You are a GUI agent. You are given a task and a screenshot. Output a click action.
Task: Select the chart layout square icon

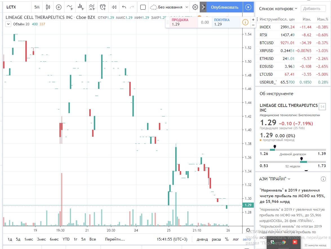tap(143, 7)
